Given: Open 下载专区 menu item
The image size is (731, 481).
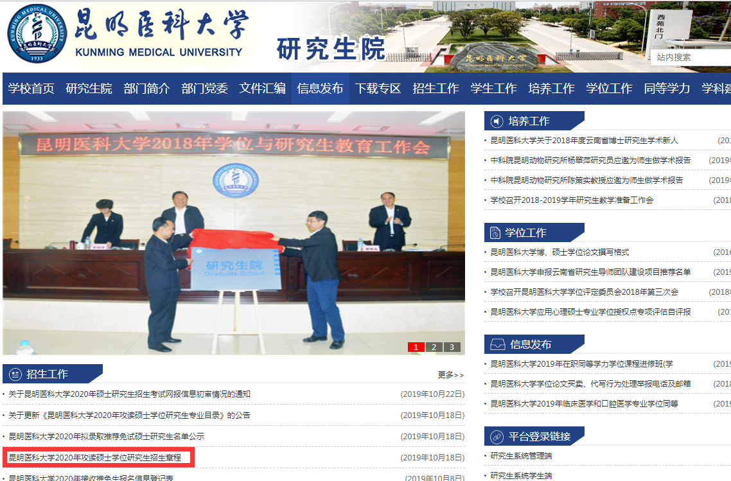Looking at the screenshot, I should tap(378, 89).
